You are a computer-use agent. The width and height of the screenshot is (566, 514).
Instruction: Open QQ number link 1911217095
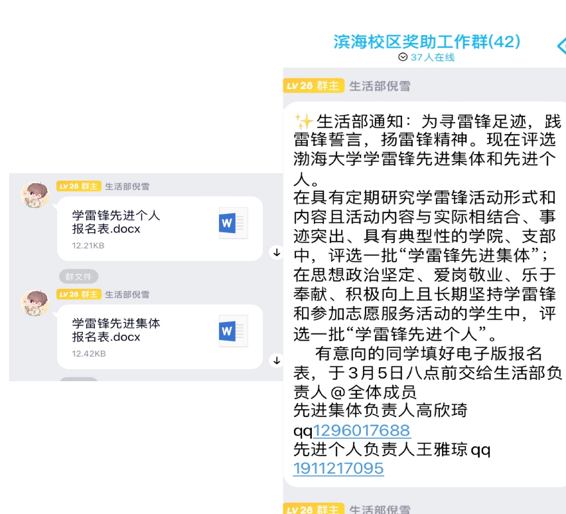coord(338,468)
